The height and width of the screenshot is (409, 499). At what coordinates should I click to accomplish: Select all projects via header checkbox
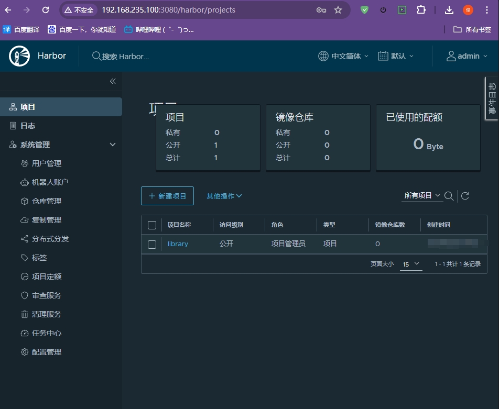tap(152, 225)
